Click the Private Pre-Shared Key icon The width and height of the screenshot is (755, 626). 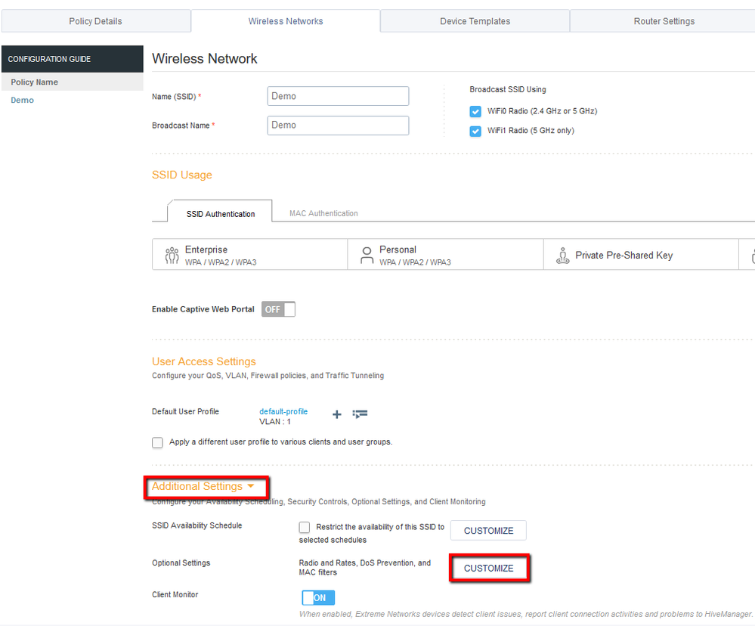pyautogui.click(x=562, y=256)
